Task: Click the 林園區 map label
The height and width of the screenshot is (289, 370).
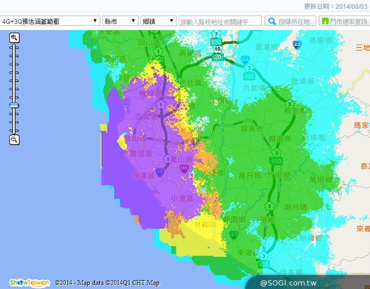Action: [x=206, y=224]
